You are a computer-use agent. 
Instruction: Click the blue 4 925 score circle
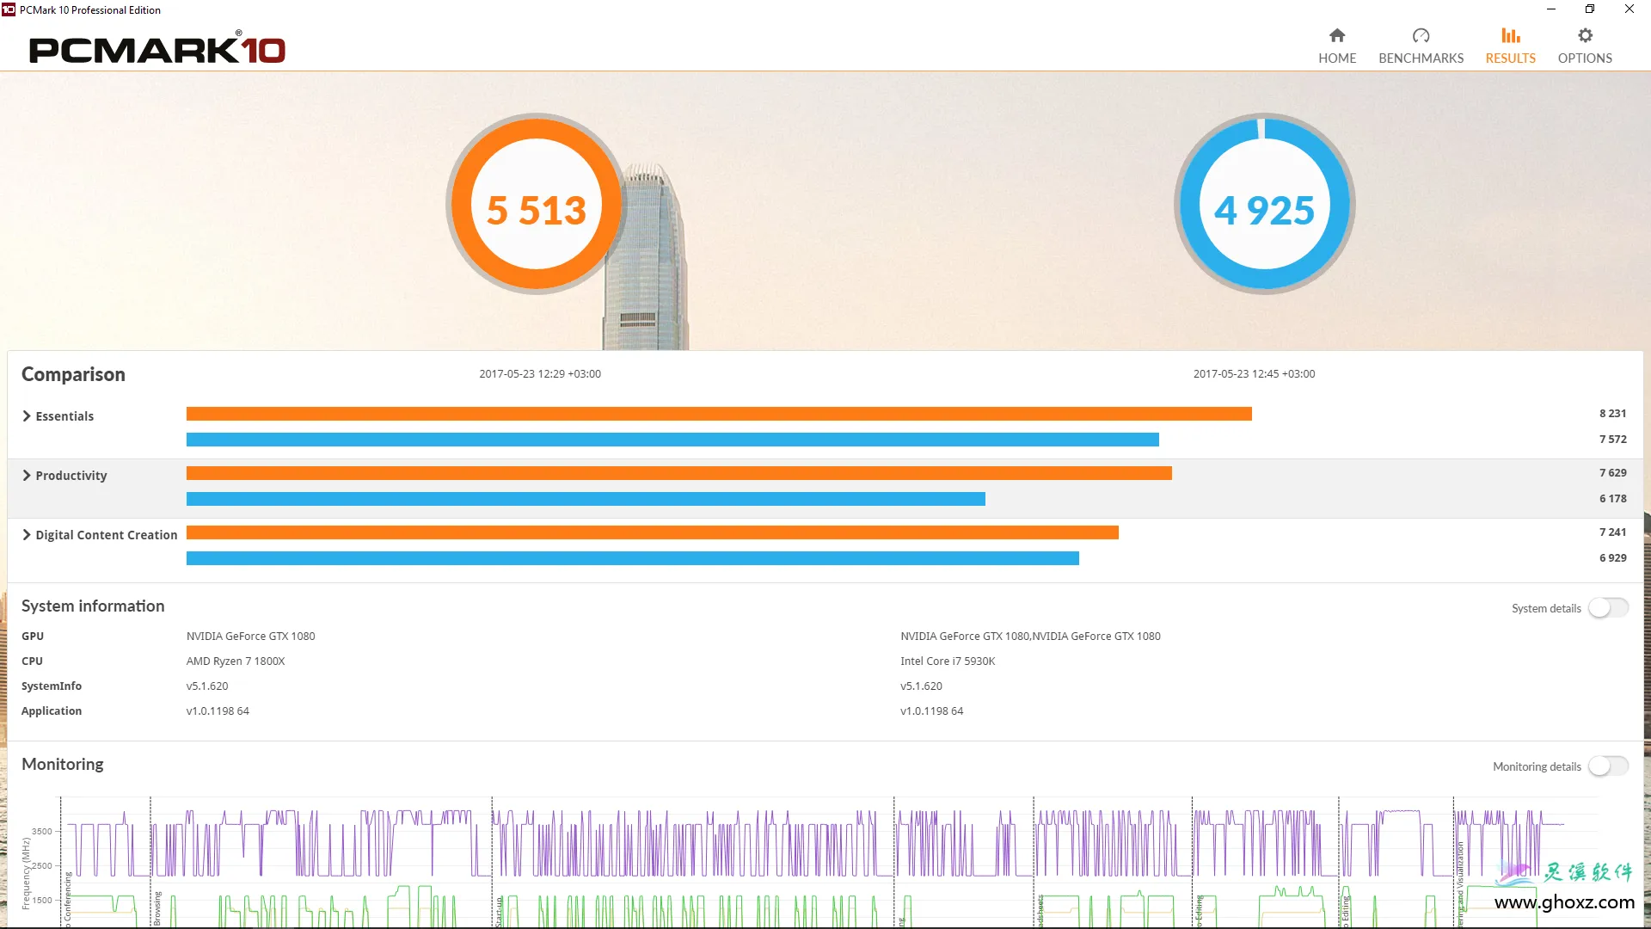(x=1264, y=205)
